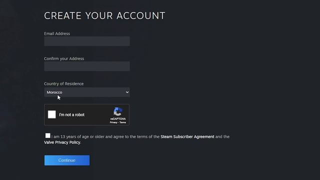Image resolution: width=320 pixels, height=180 pixels.
Task: Open the Country of Residence dropdown
Action: [86, 92]
